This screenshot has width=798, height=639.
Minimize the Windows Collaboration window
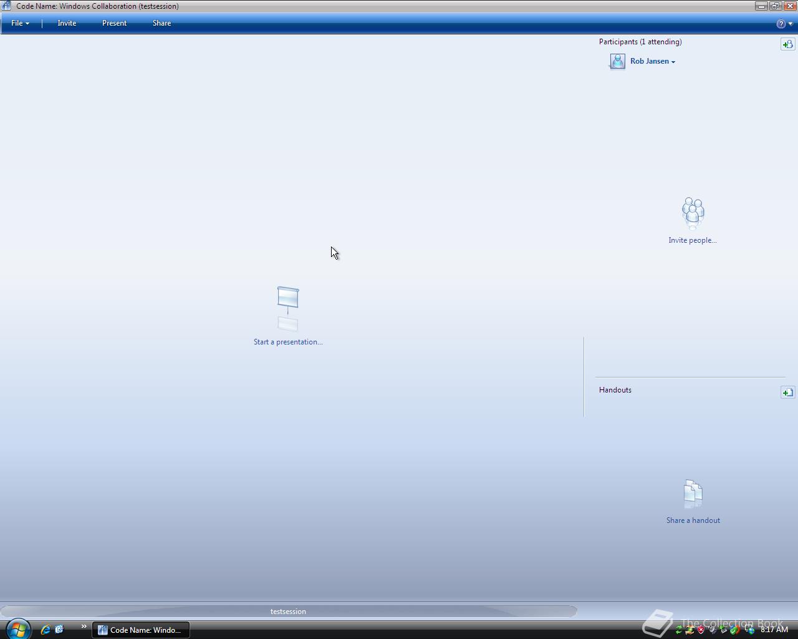point(761,6)
